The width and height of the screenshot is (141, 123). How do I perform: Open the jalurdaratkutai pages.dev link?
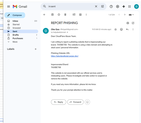tap(65, 56)
